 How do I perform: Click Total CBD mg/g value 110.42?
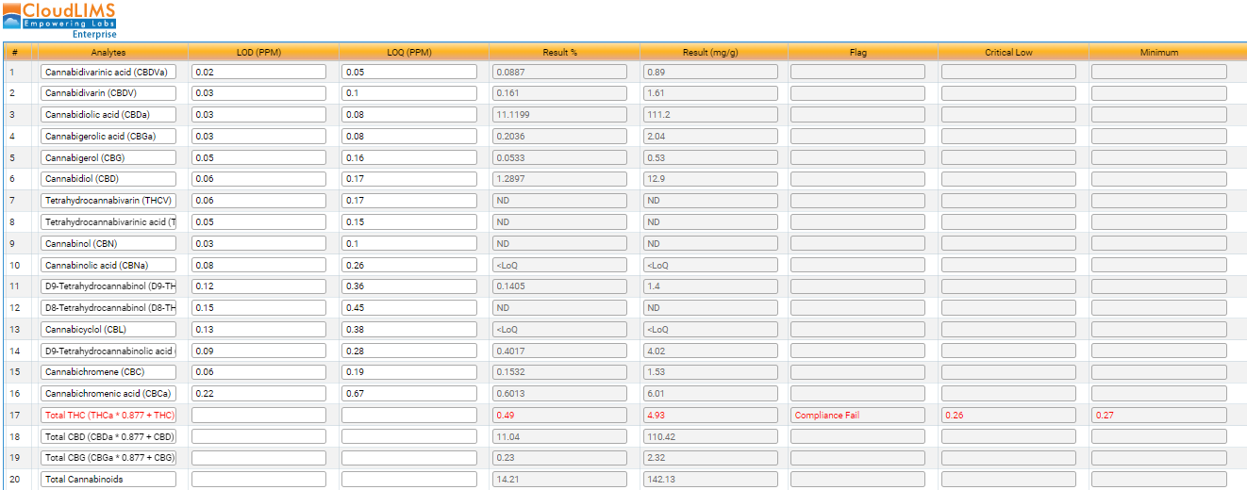coord(709,436)
